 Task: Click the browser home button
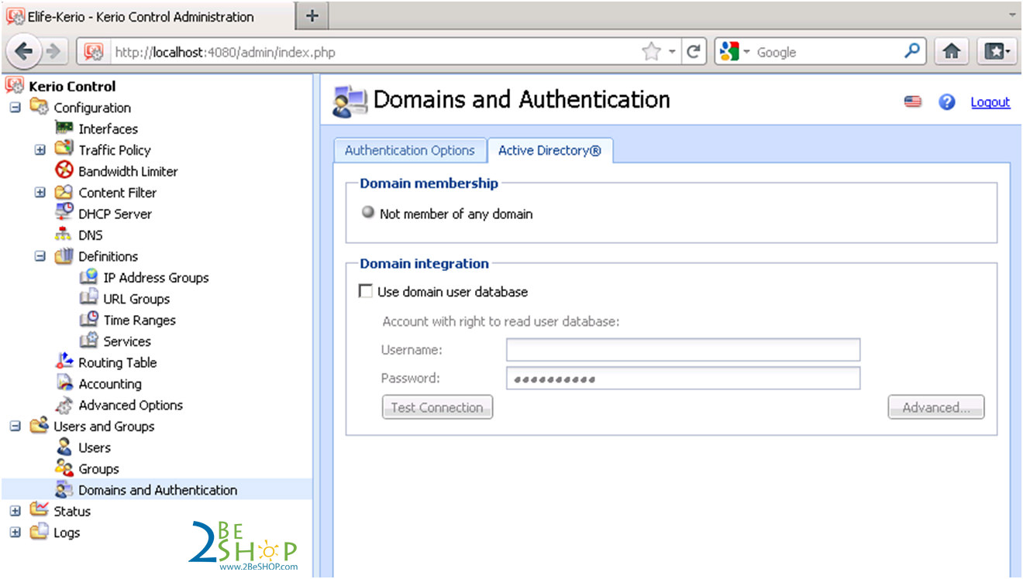click(952, 52)
